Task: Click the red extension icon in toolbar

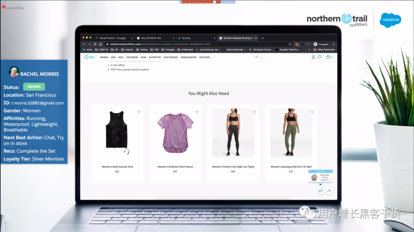Action: click(x=297, y=44)
